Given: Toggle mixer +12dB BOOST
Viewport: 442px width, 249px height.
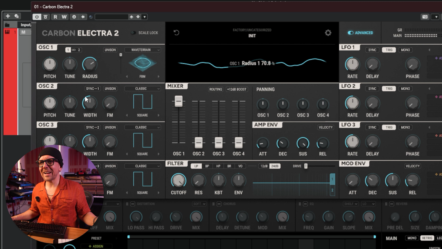Looking at the screenshot, I should point(236,89).
